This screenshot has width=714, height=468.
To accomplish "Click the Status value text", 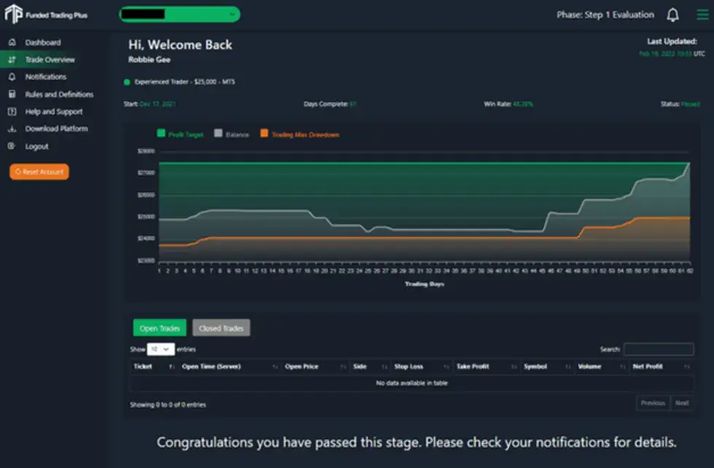I will [691, 104].
